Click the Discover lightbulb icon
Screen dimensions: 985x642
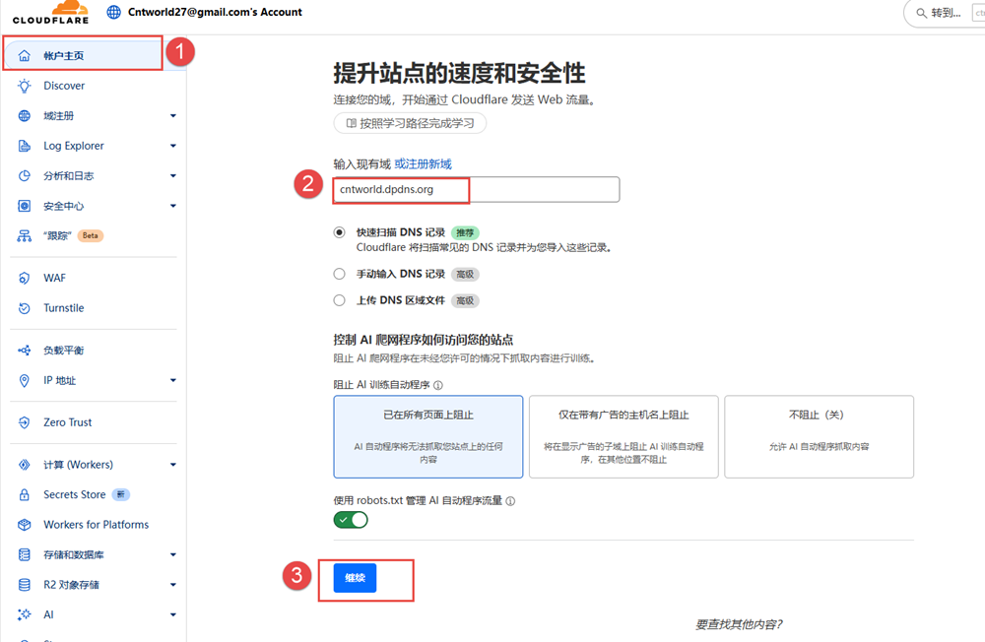pyautogui.click(x=24, y=86)
